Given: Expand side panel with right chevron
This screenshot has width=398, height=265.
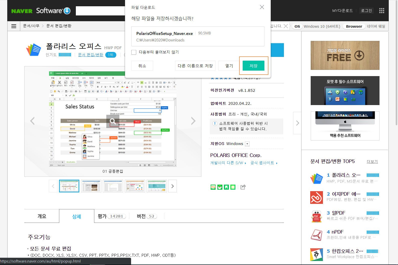Looking at the screenshot, I should click(x=297, y=123).
